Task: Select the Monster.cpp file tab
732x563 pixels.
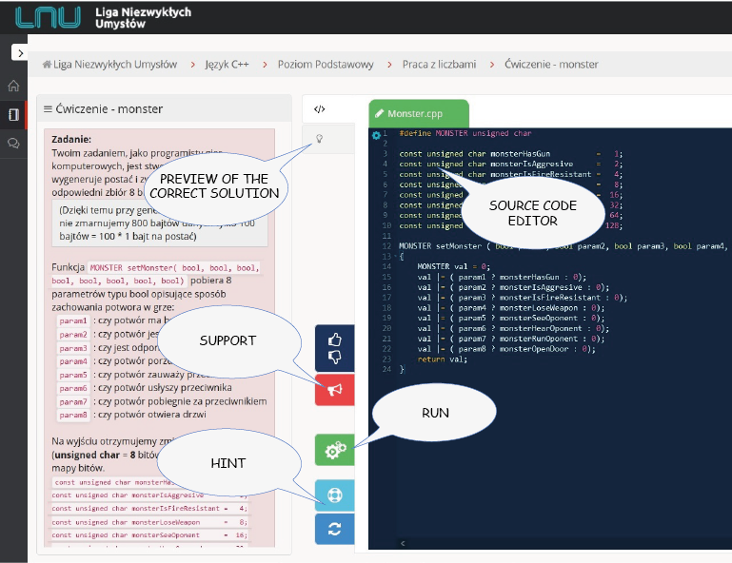Action: [x=419, y=113]
